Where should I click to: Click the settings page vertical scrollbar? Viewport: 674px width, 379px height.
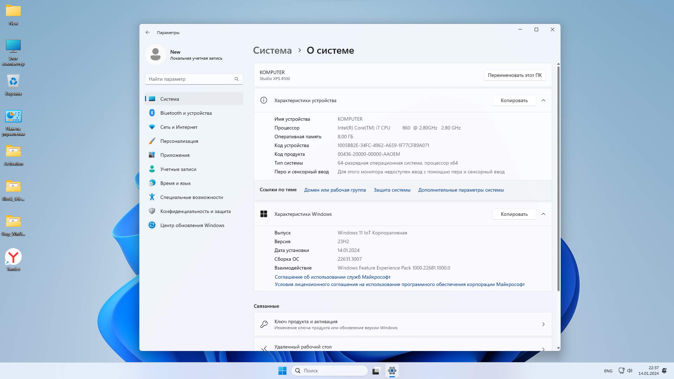click(x=558, y=175)
